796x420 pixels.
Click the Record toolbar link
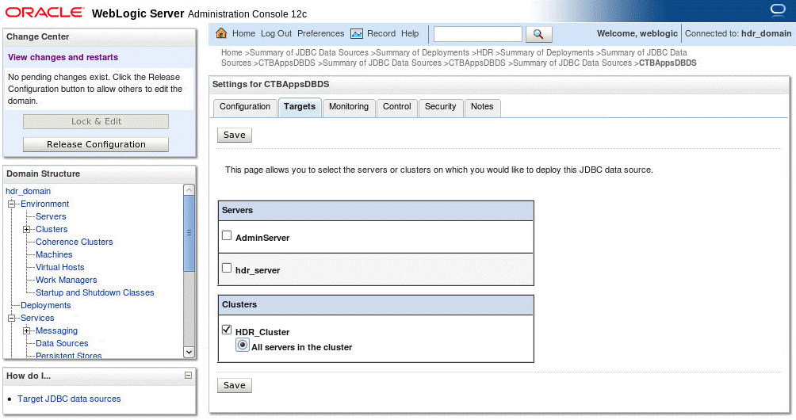[x=381, y=33]
